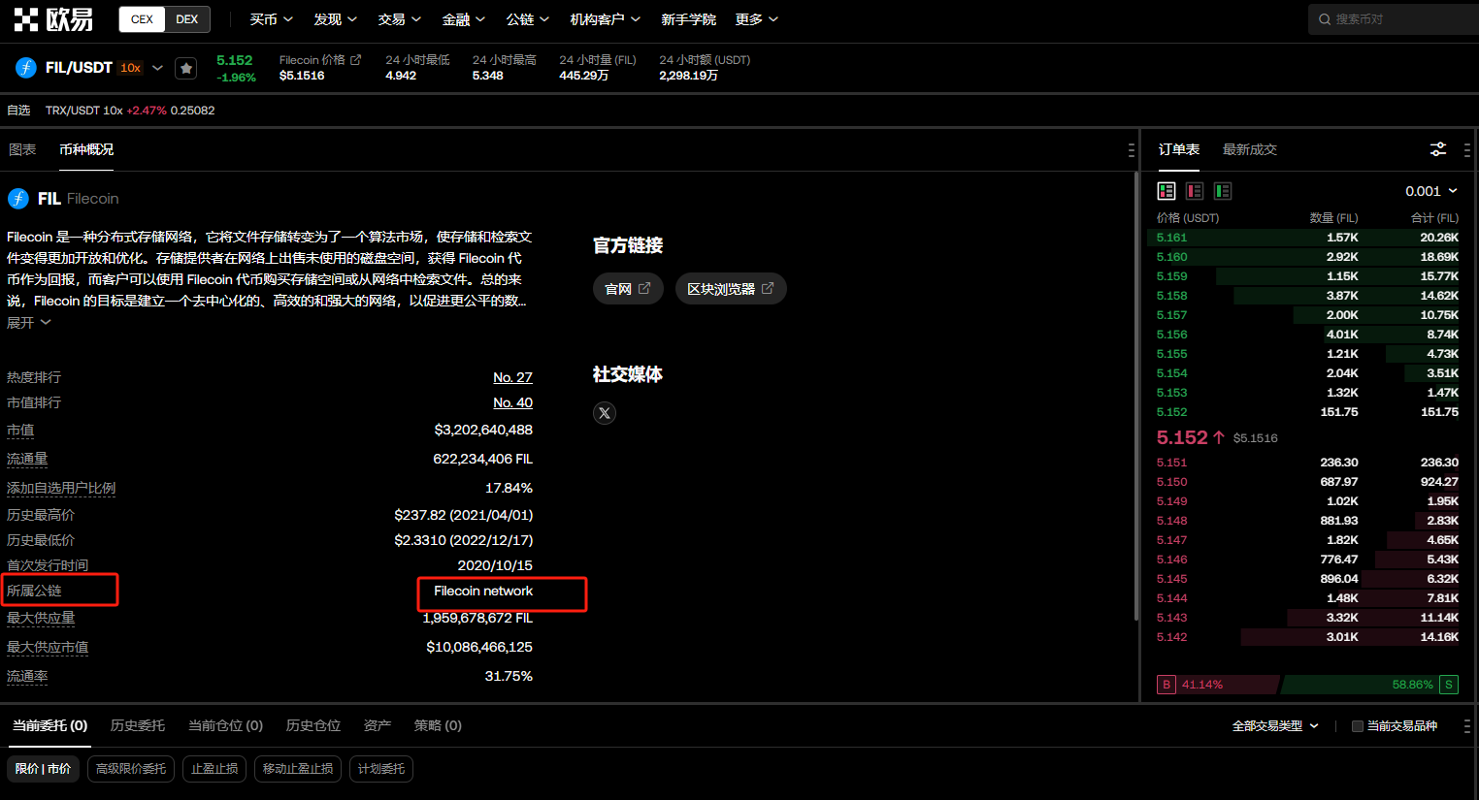Click sell order price 5.157
This screenshot has width=1479, height=800.
pyautogui.click(x=1171, y=315)
